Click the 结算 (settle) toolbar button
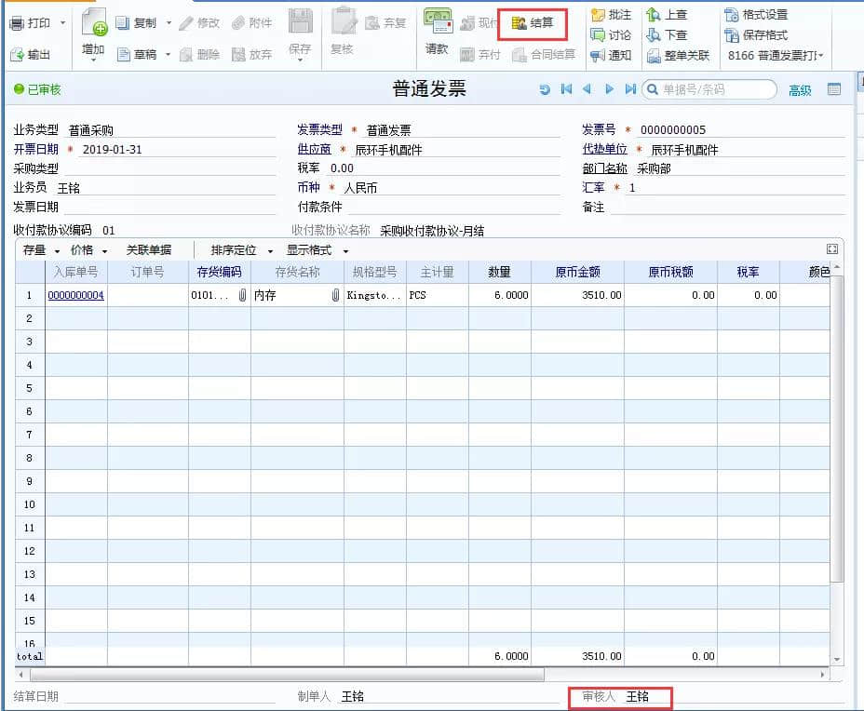Viewport: 864px width, 711px height. coord(533,23)
